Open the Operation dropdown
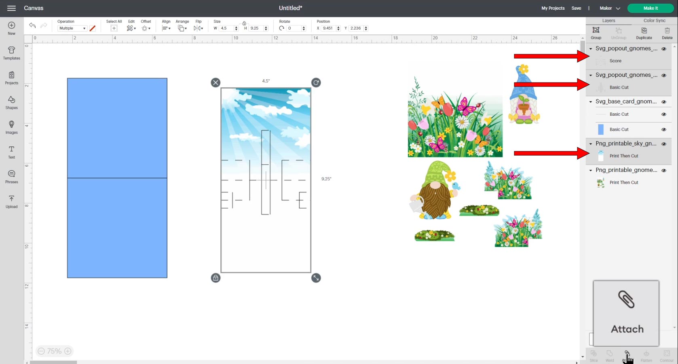The height and width of the screenshot is (364, 678). 72,28
